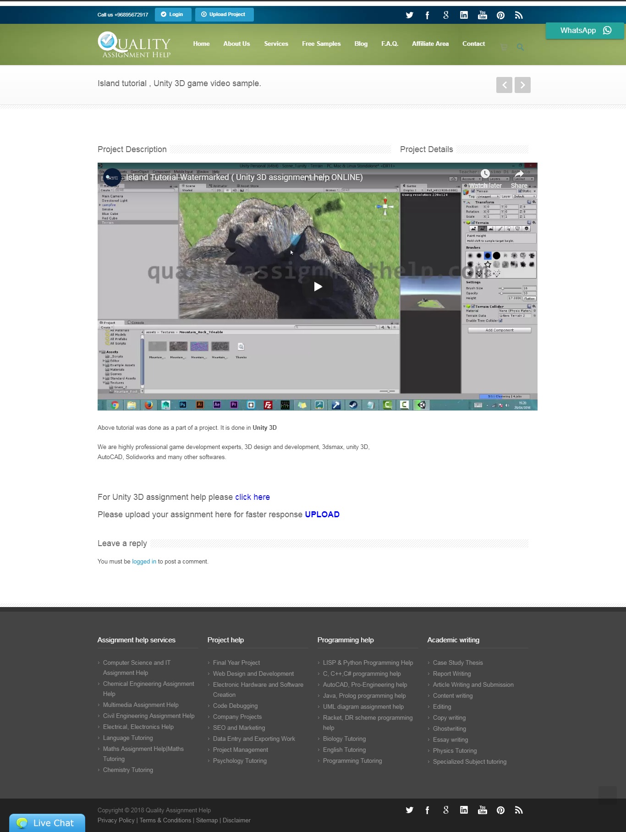Click the Login button
Image resolution: width=626 pixels, height=832 pixels.
pos(173,14)
